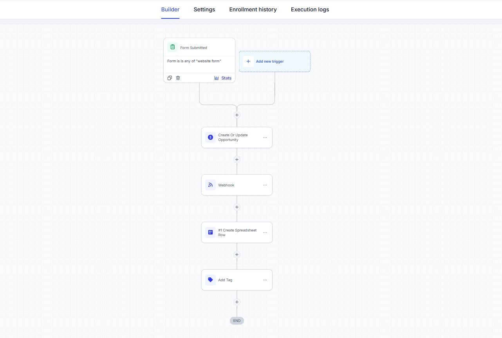The height and width of the screenshot is (338, 502).
Task: Click the plus icon in Add new trigger
Action: pyautogui.click(x=248, y=61)
